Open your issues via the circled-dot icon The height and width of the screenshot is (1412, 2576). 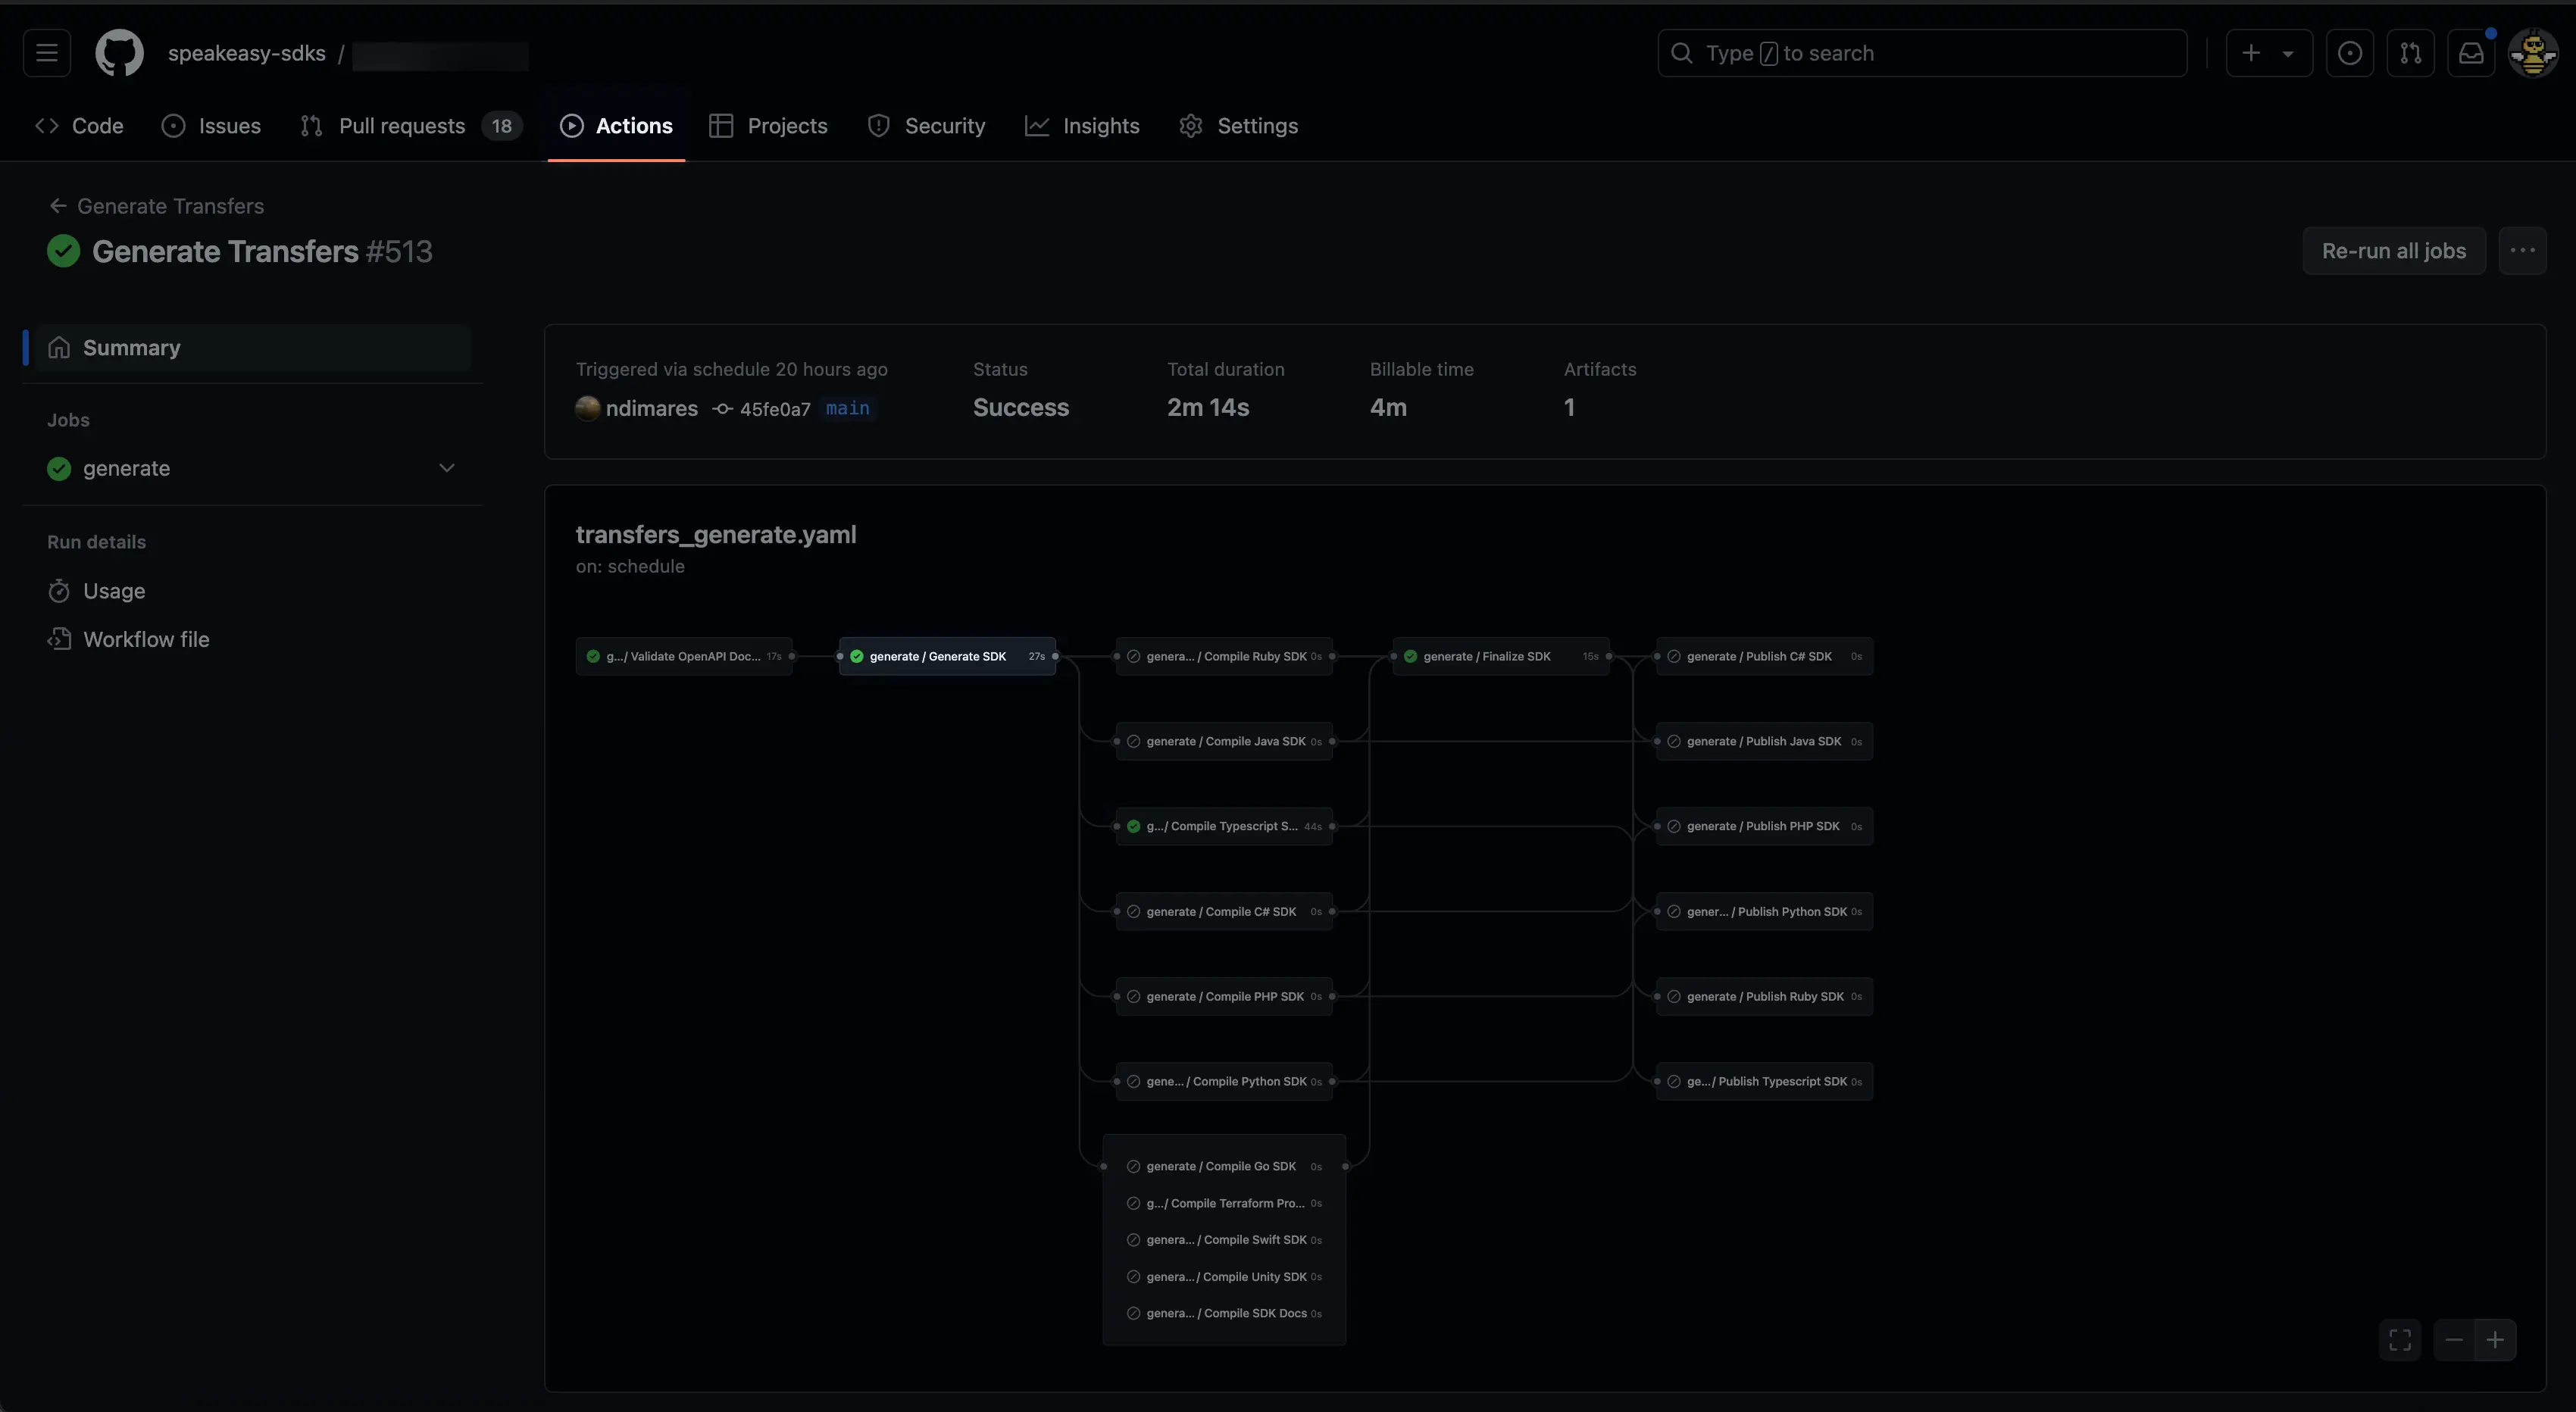point(2350,52)
